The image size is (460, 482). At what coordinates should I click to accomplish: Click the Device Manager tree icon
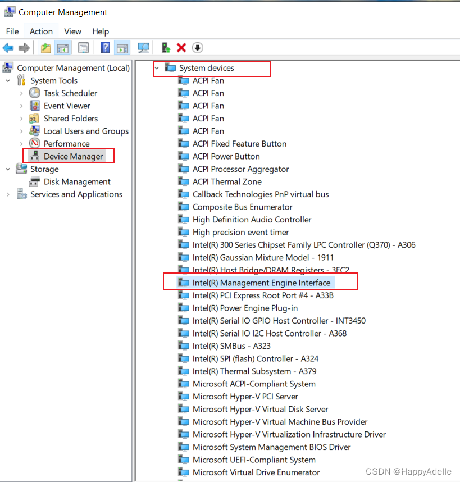point(34,156)
